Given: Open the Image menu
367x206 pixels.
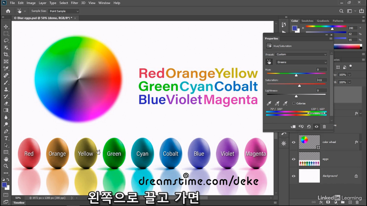Looking at the screenshot, I should [x=31, y=3].
